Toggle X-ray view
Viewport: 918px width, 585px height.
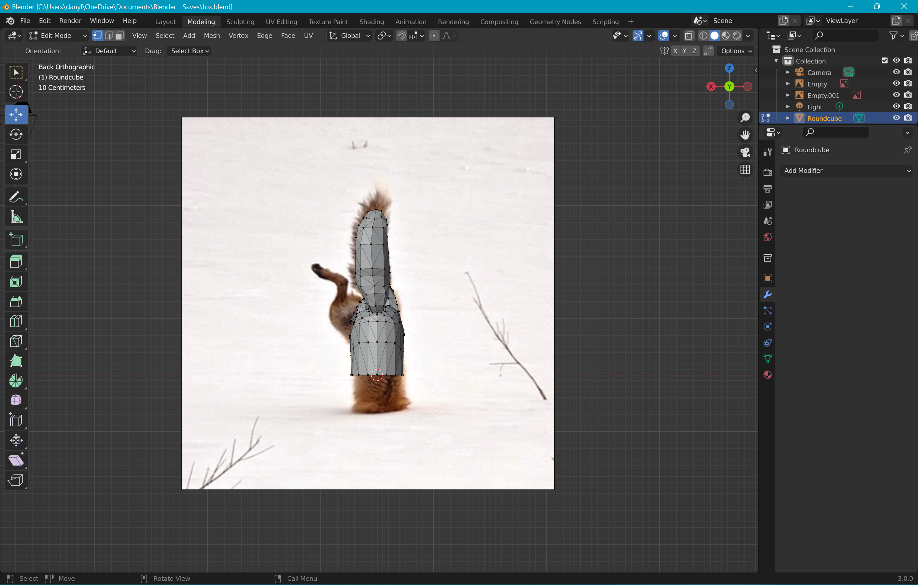[689, 36]
